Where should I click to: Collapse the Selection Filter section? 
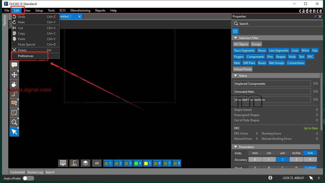[235, 38]
